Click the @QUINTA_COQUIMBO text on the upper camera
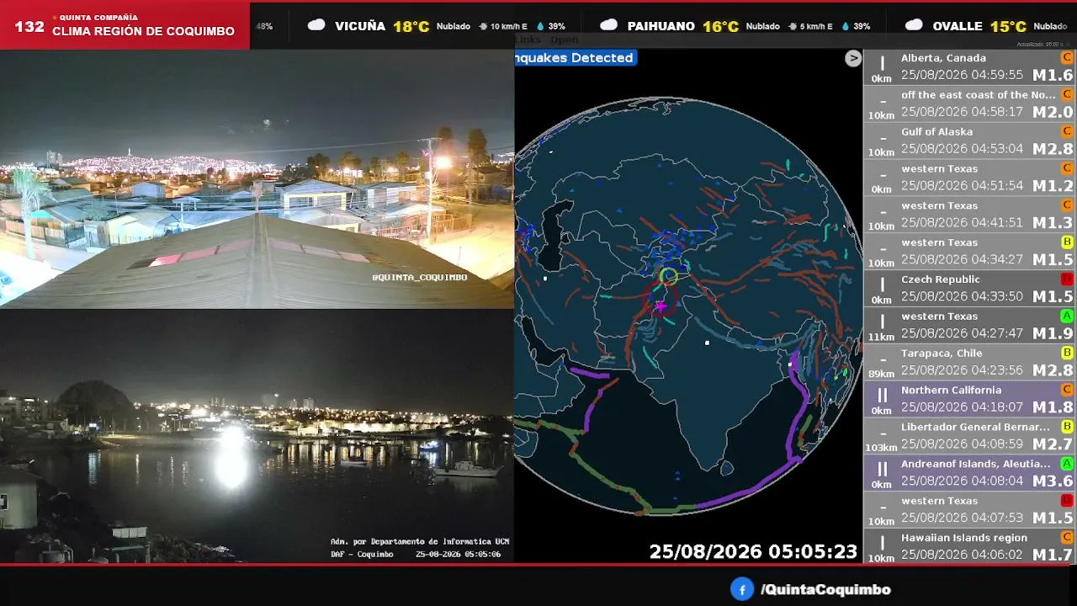1077x606 pixels. tap(420, 277)
